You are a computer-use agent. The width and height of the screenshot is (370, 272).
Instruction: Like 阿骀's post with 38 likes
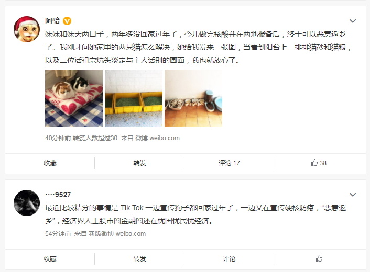point(319,163)
